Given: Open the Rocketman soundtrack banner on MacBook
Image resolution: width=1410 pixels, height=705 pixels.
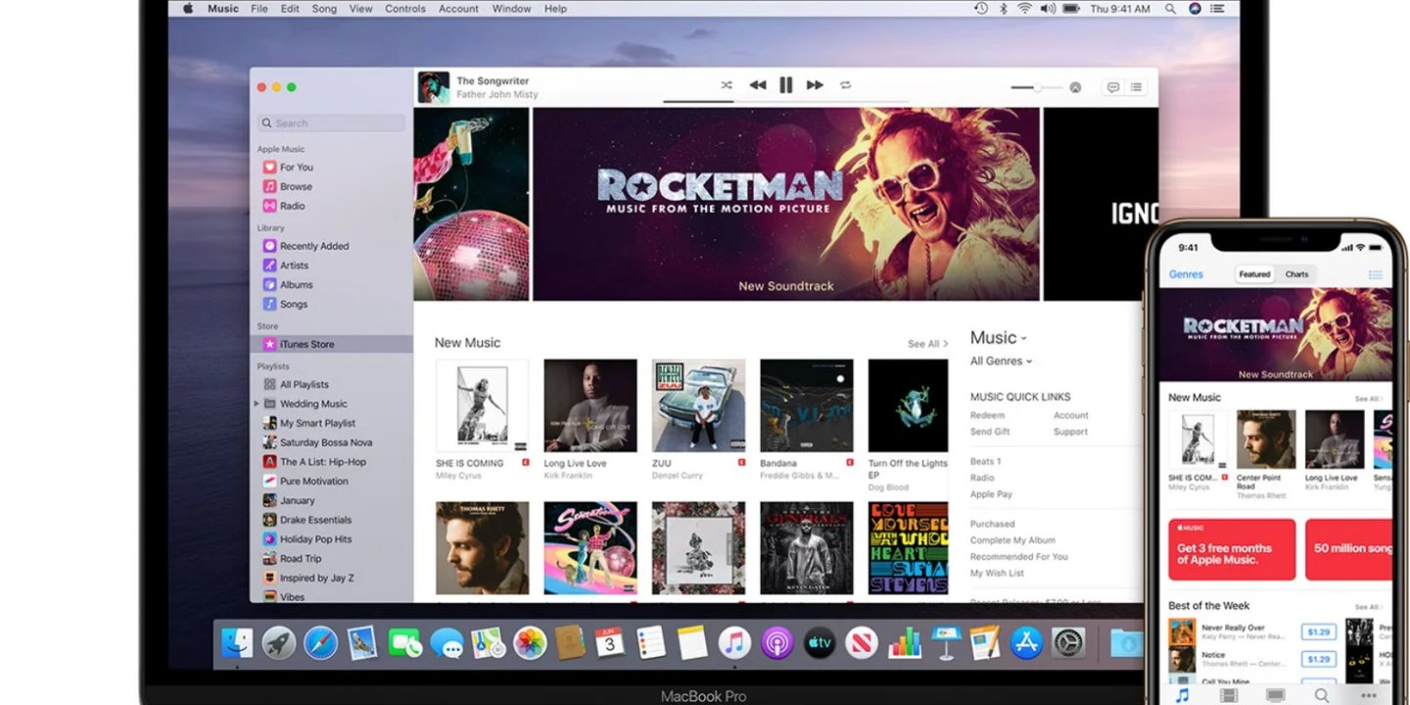Looking at the screenshot, I should 786,204.
